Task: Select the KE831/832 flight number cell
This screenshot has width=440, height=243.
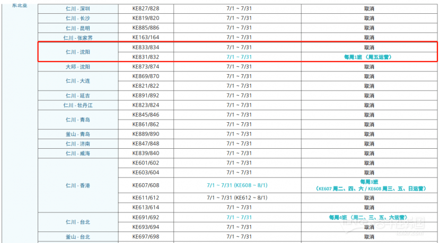Action: coord(145,57)
